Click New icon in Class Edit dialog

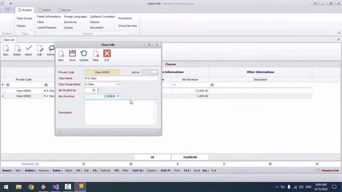point(61,55)
